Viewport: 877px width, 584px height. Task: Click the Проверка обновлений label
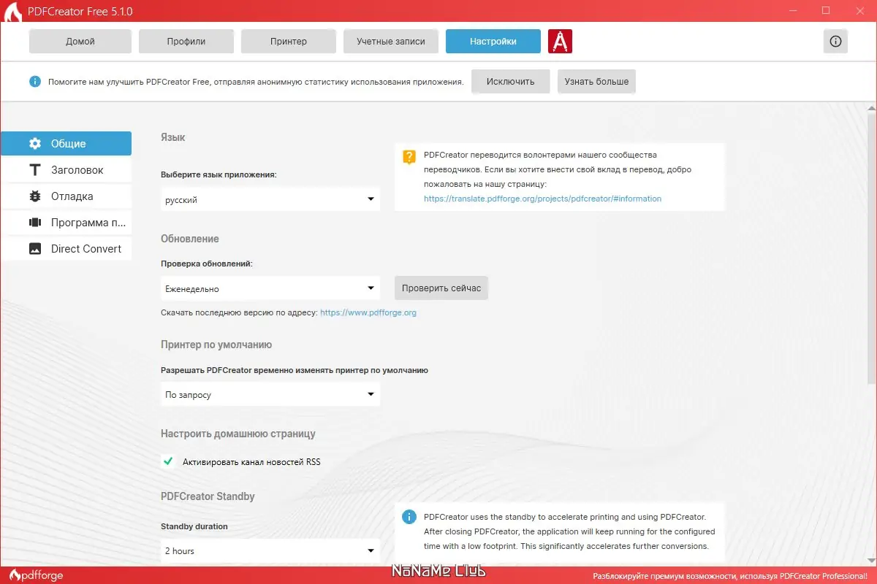tap(207, 264)
